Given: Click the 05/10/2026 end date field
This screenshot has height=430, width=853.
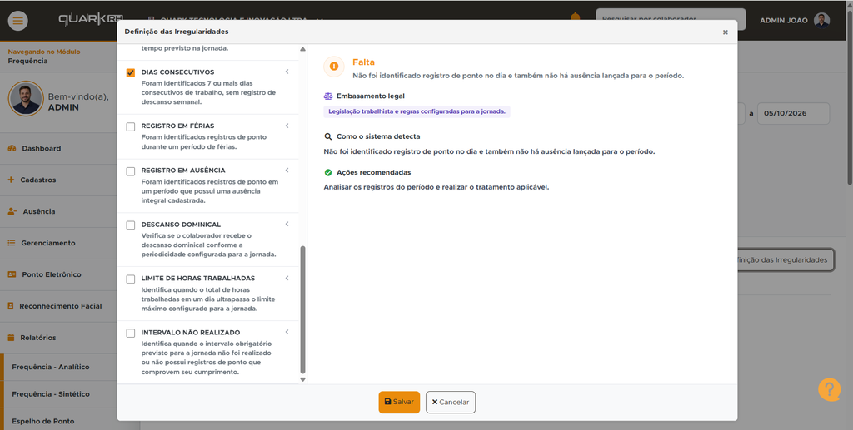Looking at the screenshot, I should (x=793, y=113).
